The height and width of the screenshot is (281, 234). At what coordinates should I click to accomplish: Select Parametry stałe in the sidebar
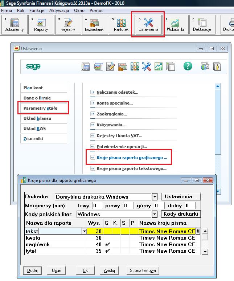click(44, 108)
